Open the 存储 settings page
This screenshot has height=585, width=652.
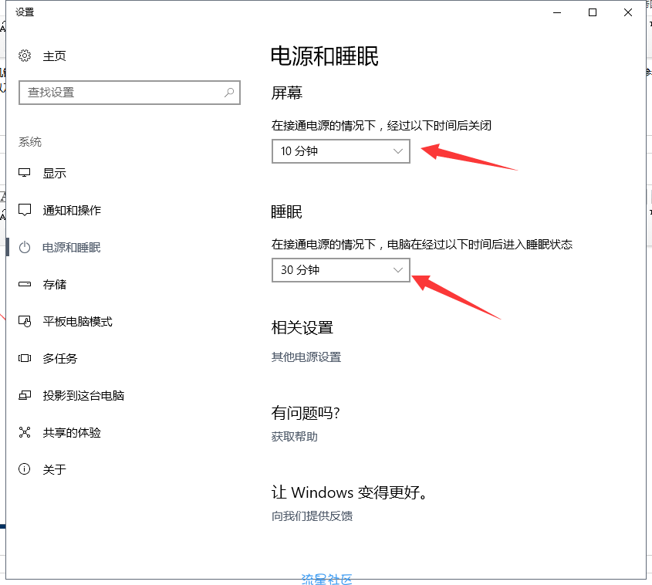tap(54, 284)
